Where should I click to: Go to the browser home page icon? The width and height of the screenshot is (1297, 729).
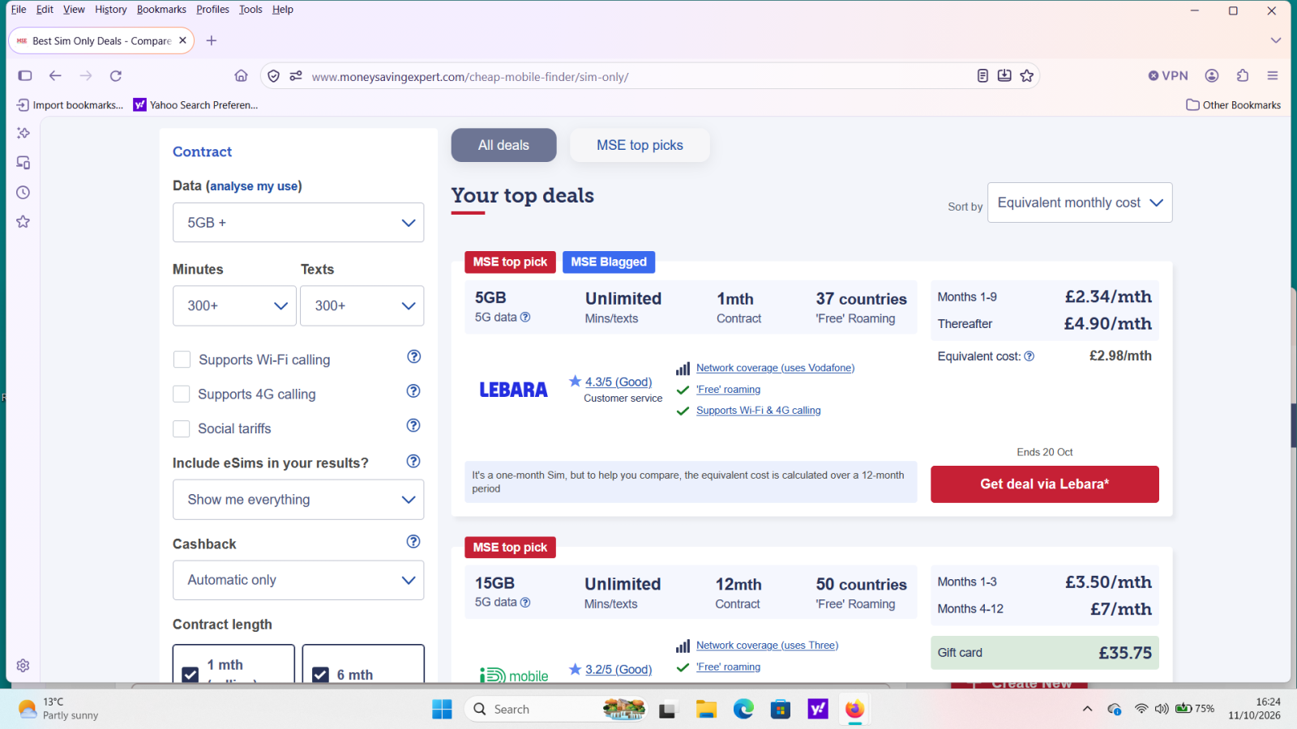coord(241,75)
